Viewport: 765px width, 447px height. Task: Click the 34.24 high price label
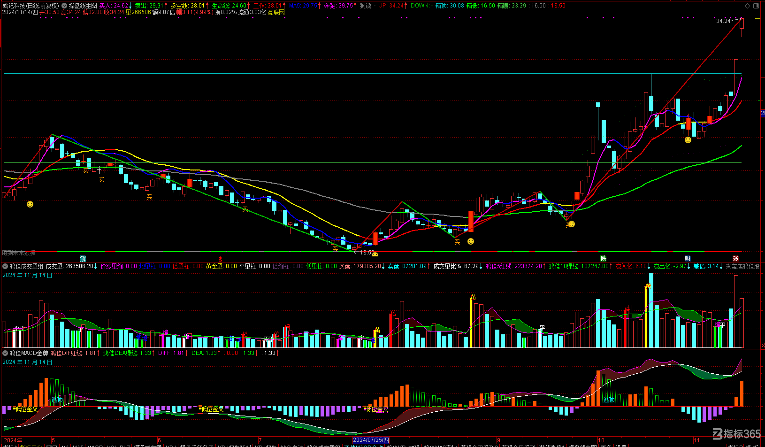(723, 21)
